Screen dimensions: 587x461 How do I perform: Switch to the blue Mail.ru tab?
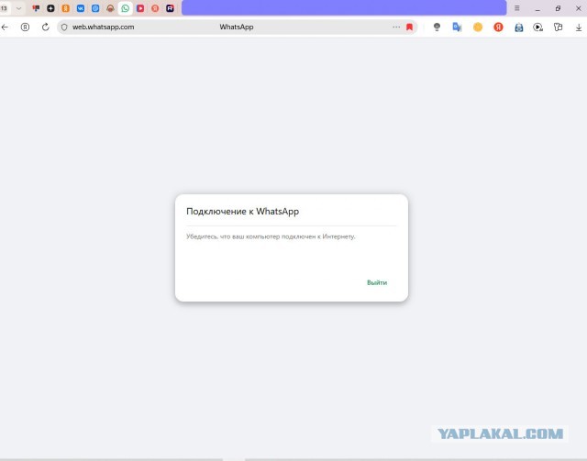pos(95,8)
